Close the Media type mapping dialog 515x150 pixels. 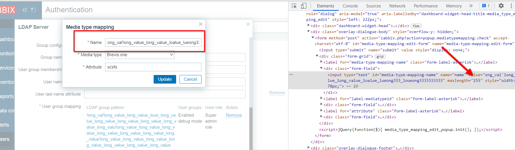point(201,24)
